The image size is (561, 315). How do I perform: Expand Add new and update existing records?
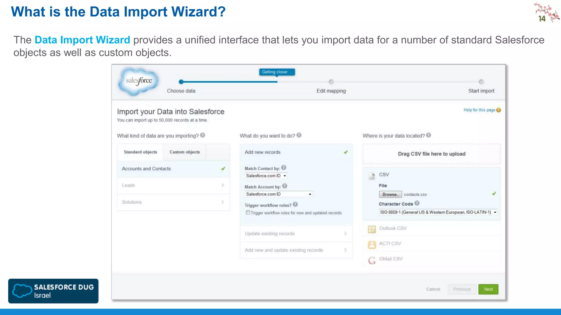(x=296, y=250)
